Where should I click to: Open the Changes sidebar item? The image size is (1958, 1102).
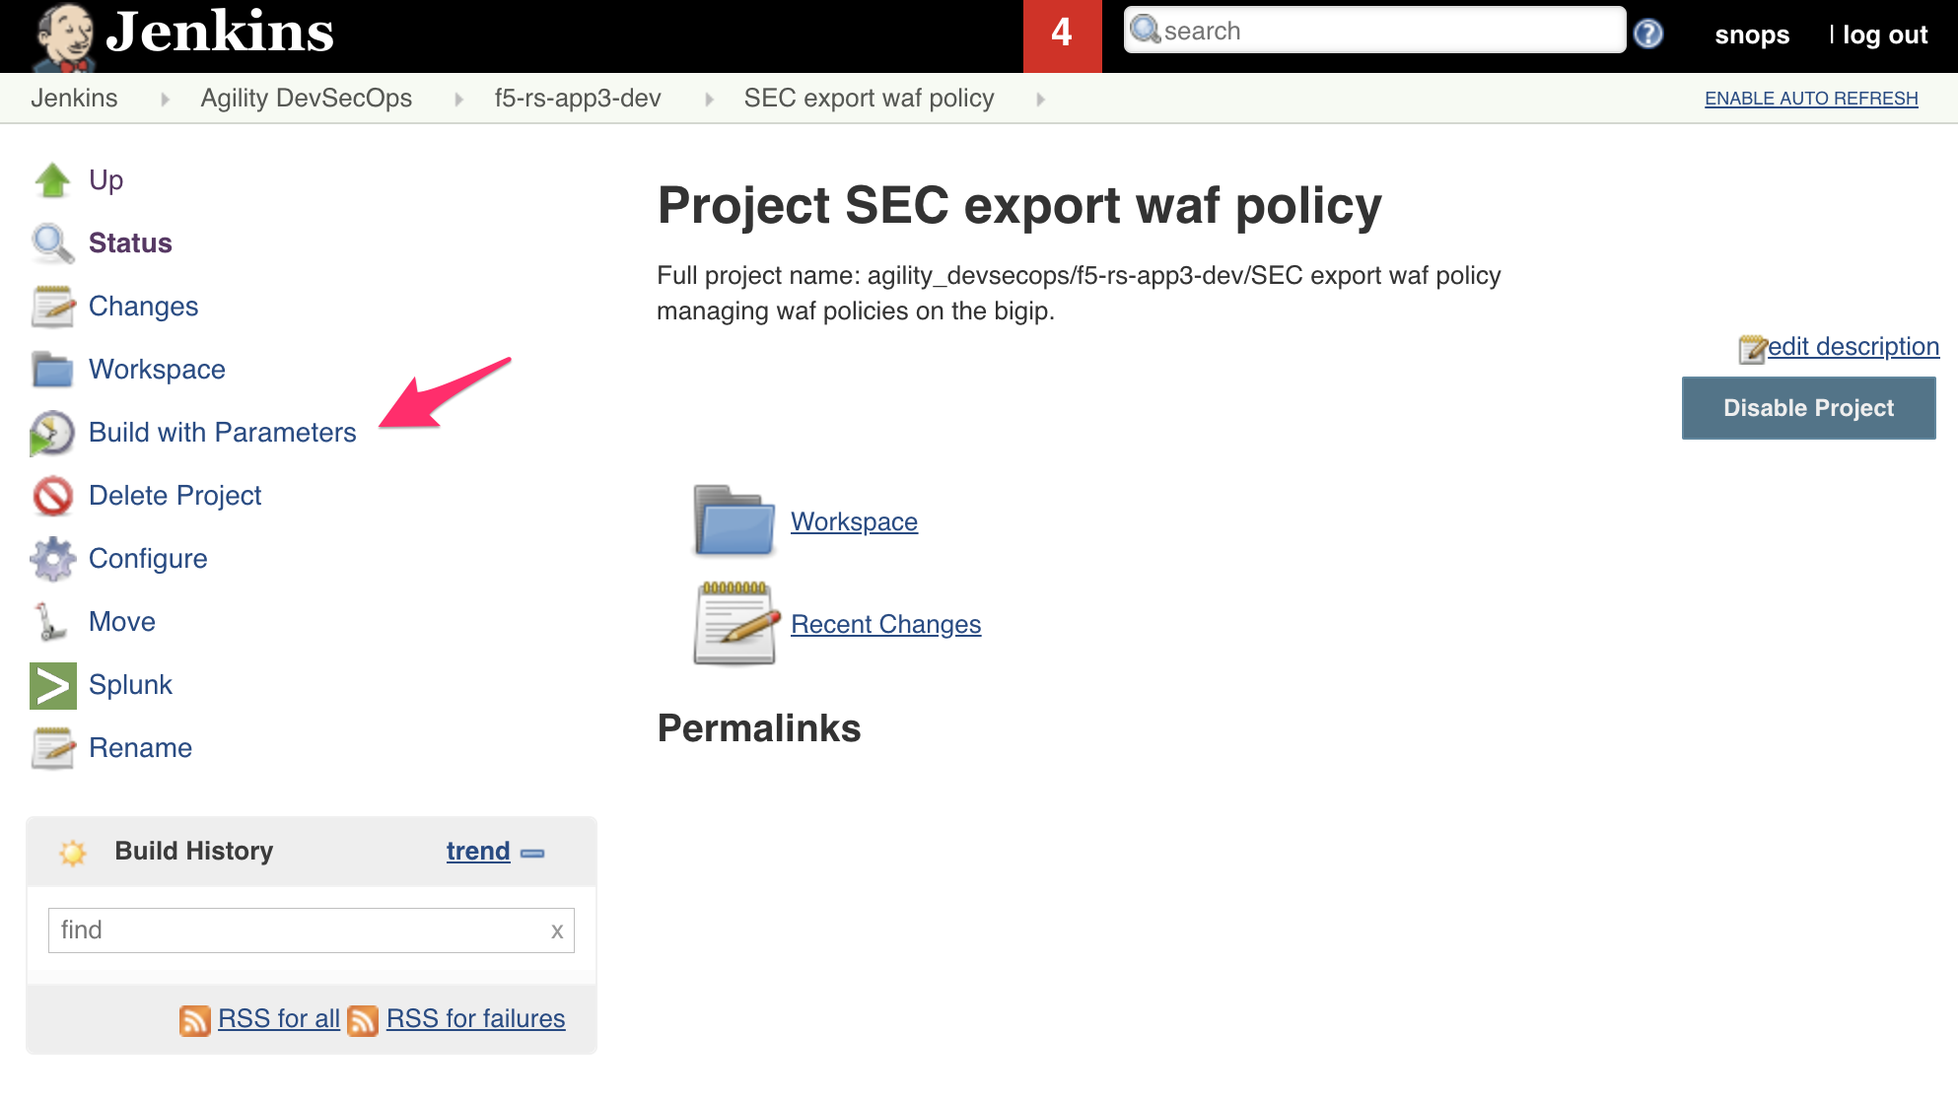pyautogui.click(x=143, y=307)
